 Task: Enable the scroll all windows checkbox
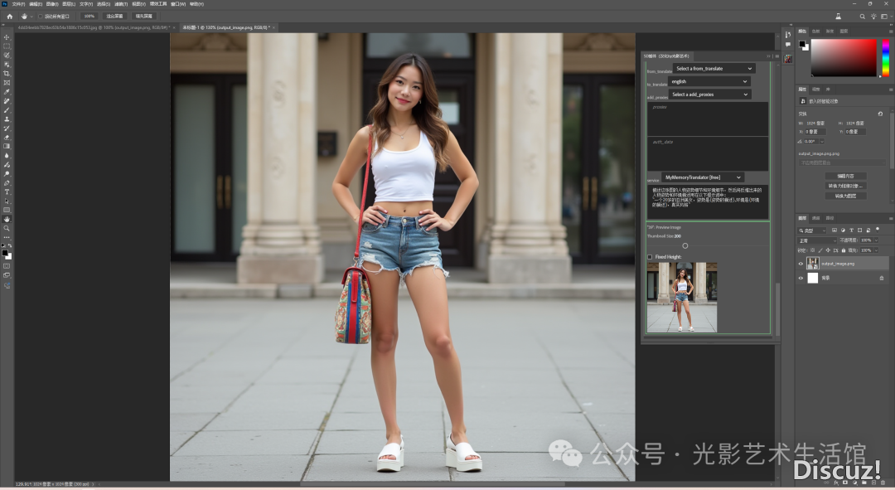[41, 17]
